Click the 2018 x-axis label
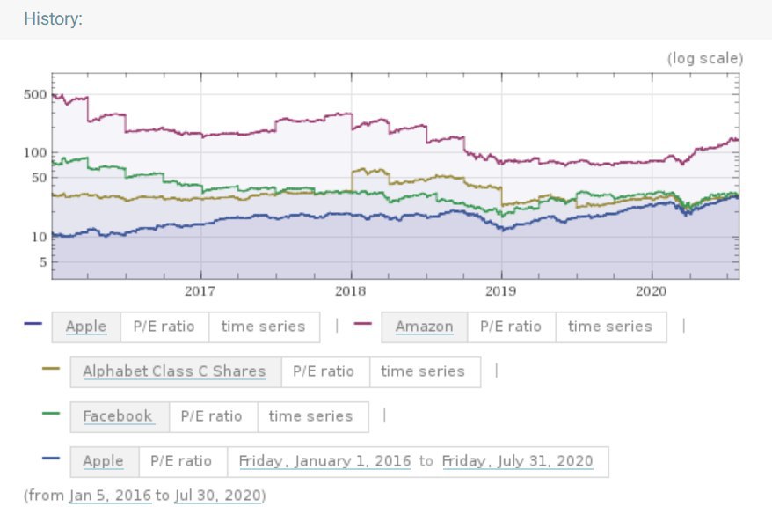The width and height of the screenshot is (772, 514). click(x=351, y=291)
